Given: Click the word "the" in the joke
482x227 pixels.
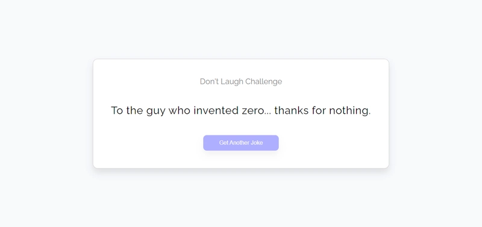Looking at the screenshot, I should (134, 111).
